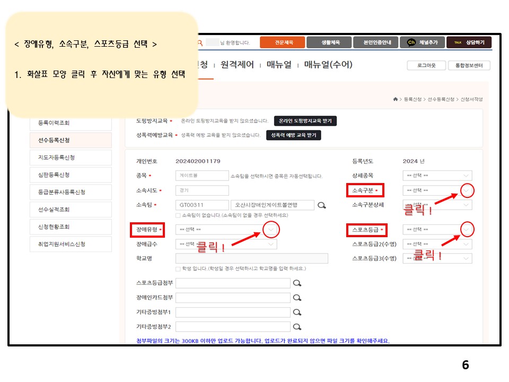Click the 온라인 도핑방지교육 받기 button
The image size is (509, 382).
tap(305, 121)
